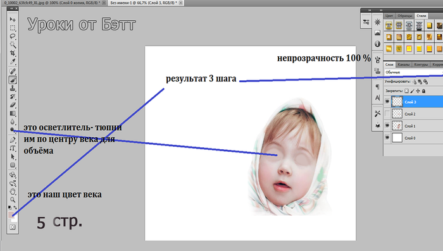Hide layer Слой 0 with eye icon

click(387, 138)
